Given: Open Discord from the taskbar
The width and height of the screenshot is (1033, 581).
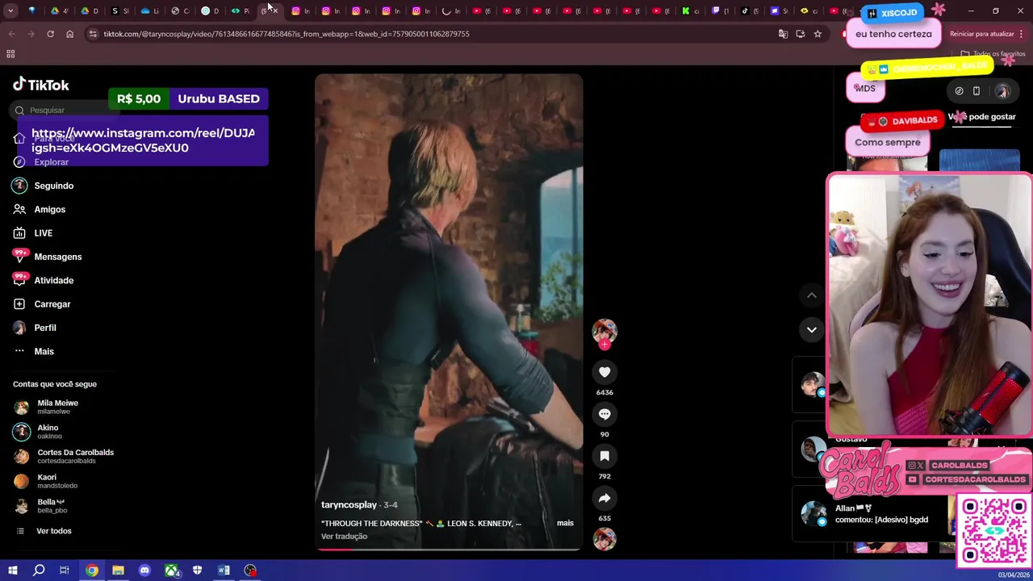Looking at the screenshot, I should coord(144,571).
